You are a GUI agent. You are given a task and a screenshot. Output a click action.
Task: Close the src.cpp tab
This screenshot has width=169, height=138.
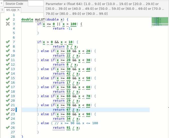[x=18, y=10]
